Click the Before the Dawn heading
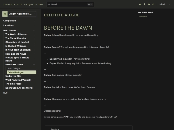 click(68, 28)
